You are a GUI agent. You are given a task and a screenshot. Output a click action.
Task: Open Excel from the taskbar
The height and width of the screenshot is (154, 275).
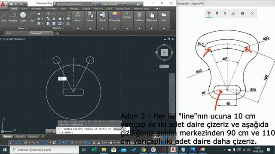pyautogui.click(x=94, y=150)
